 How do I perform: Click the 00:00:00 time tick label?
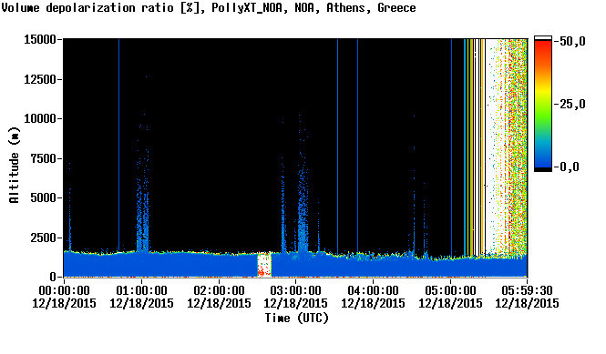[64, 297]
